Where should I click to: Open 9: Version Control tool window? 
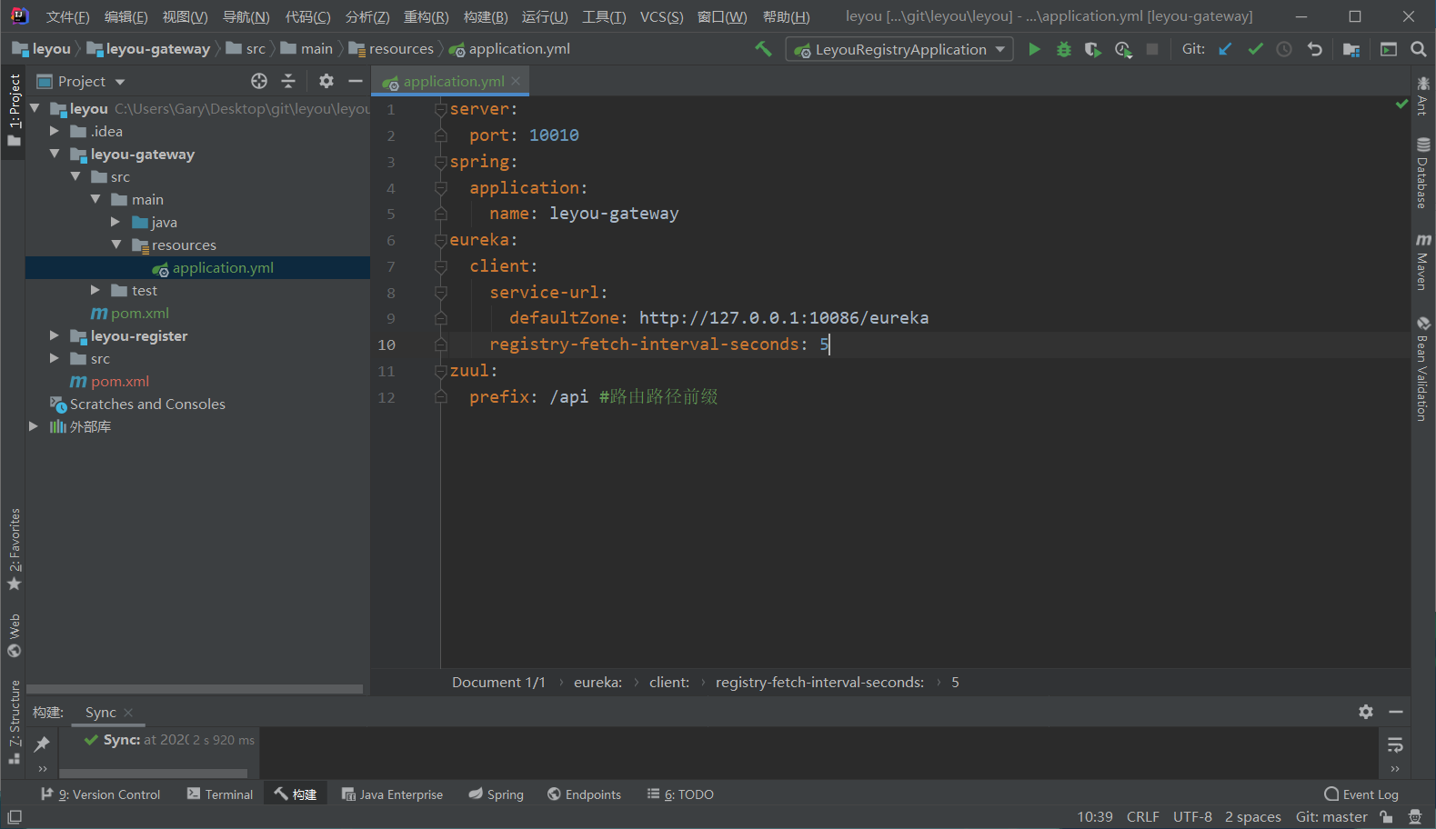point(101,794)
